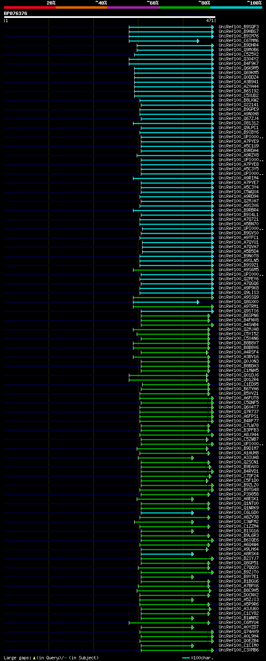The width and height of the screenshot is (266, 661).
Task: Click the white query sequence bar
Action: click(110, 17)
